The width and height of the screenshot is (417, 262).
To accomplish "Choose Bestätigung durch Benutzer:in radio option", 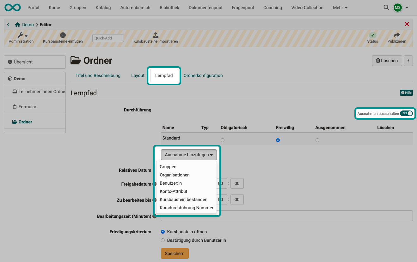I will point(163,240).
